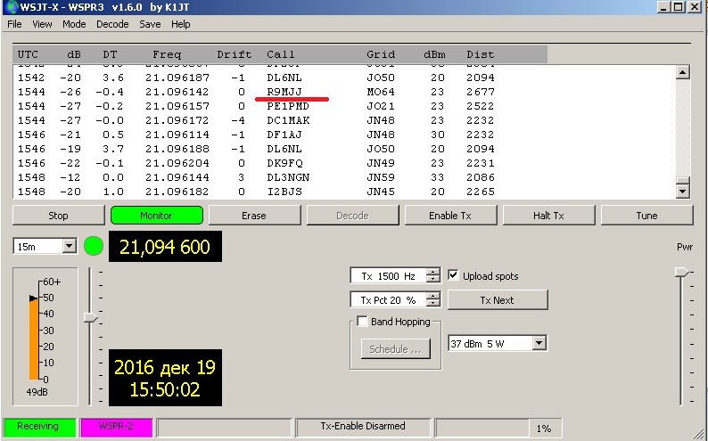Click the Tx Next button
708x441 pixels.
pyautogui.click(x=498, y=300)
